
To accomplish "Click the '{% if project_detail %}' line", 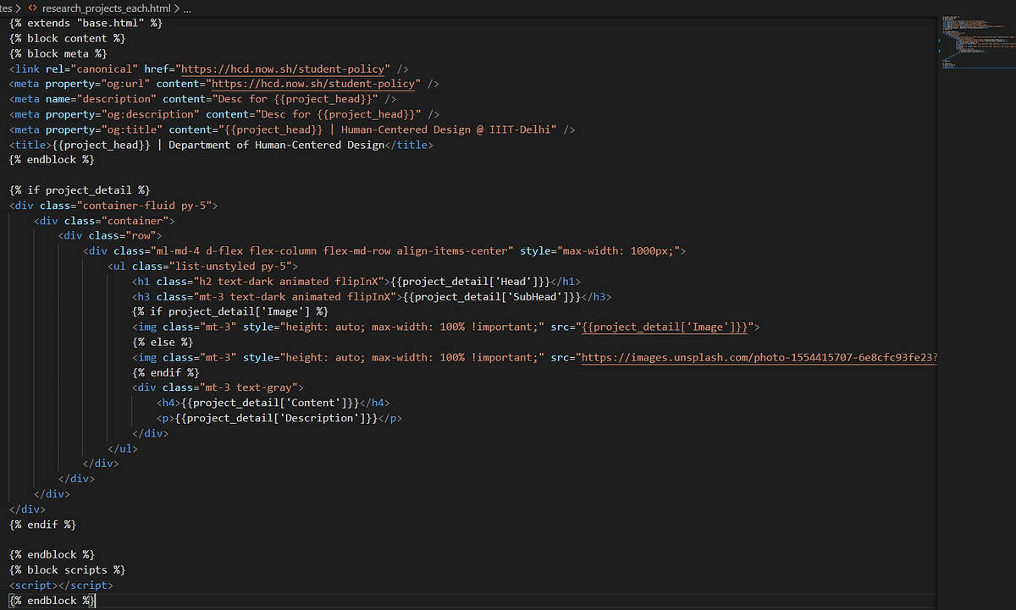I will pyautogui.click(x=80, y=190).
